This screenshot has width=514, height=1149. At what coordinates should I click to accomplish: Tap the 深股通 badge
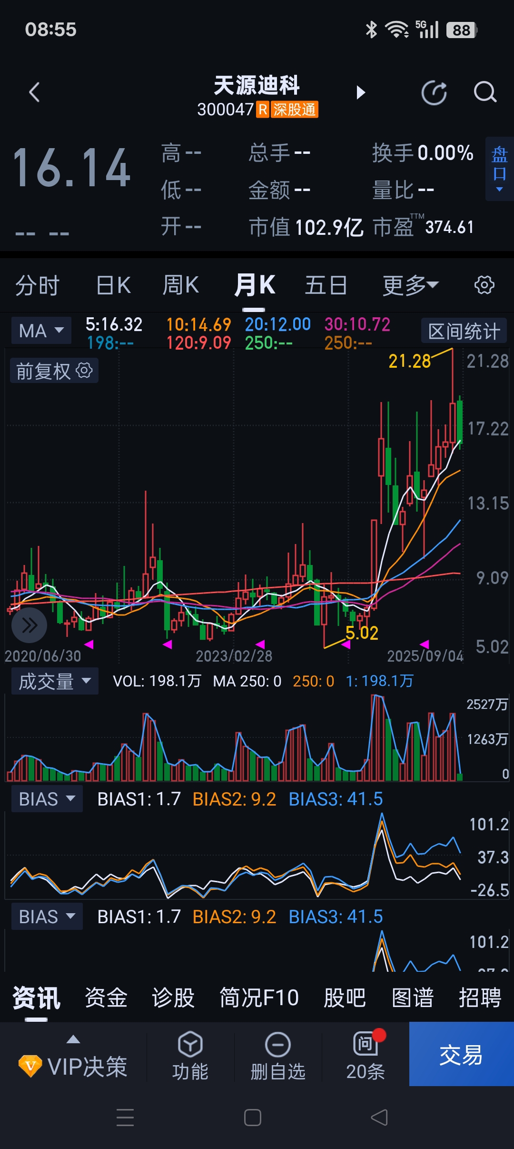coord(294,110)
